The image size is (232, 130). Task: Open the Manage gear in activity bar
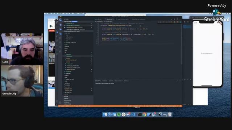tap(60, 103)
